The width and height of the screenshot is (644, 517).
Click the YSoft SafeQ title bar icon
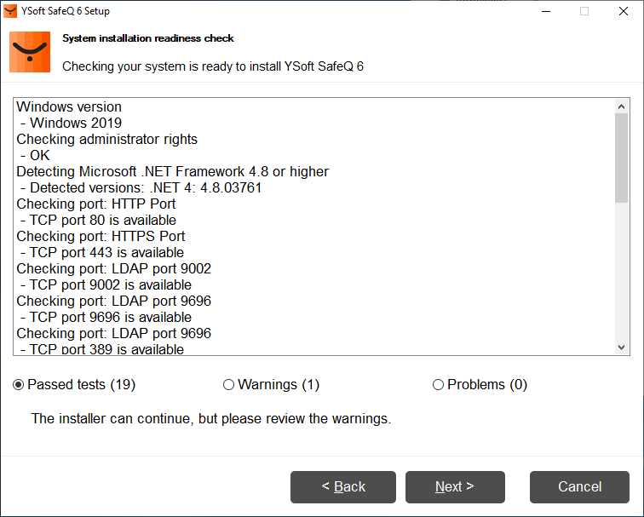[x=11, y=11]
